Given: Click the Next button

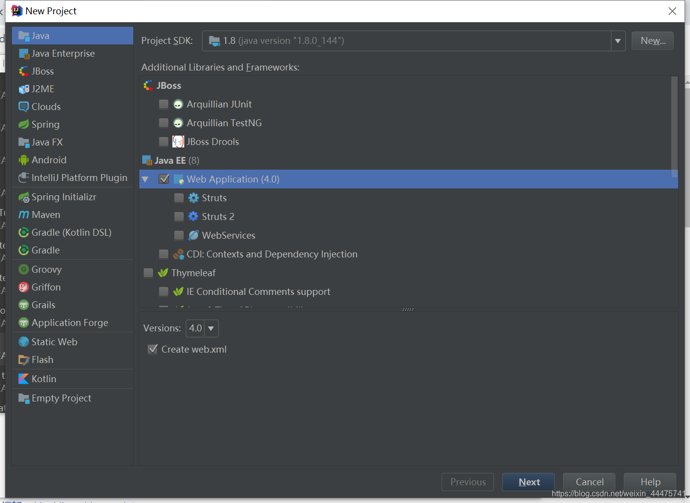Looking at the screenshot, I should tap(528, 482).
